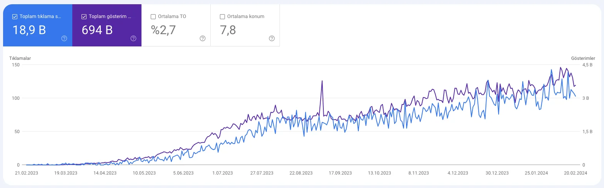
Task: Enable the Ortalama konum checkbox
Action: 222,16
